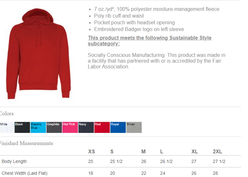Image resolution: width=248 pixels, height=177 pixels.
Task: Pick the Silver color swatch
Action: [134, 127]
